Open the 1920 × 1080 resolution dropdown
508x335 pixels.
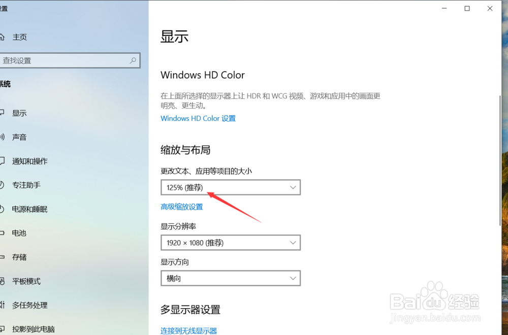pyautogui.click(x=231, y=243)
